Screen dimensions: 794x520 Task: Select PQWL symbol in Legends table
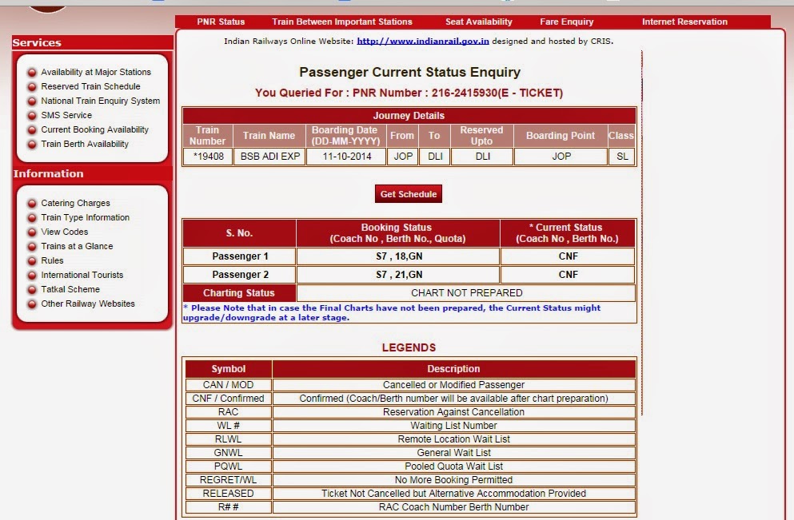228,466
